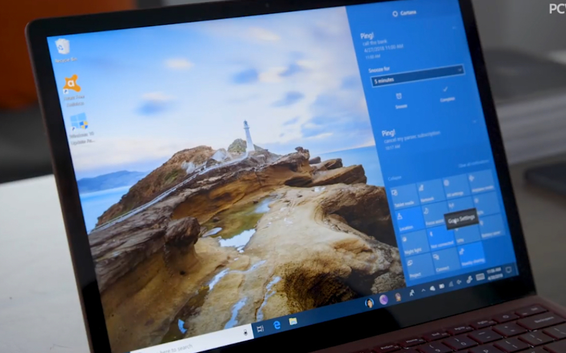Open File Explorer from the taskbar
The width and height of the screenshot is (566, 353).
(293, 321)
